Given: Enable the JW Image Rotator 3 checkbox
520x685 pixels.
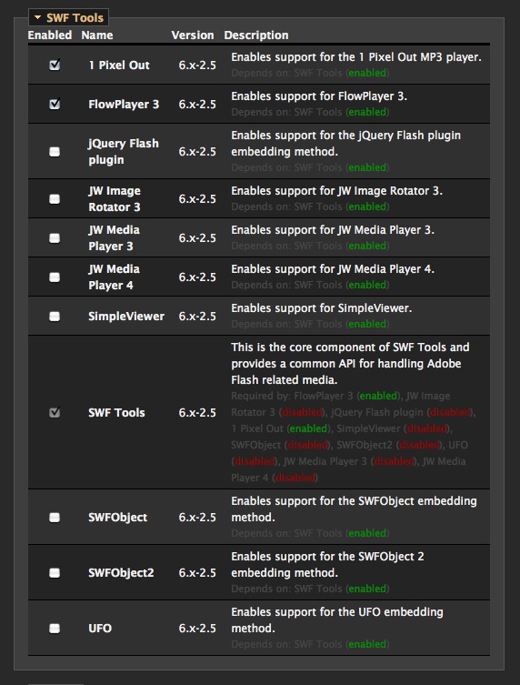Looking at the screenshot, I should 55,199.
